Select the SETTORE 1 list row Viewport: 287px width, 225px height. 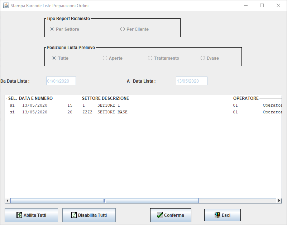coord(107,106)
